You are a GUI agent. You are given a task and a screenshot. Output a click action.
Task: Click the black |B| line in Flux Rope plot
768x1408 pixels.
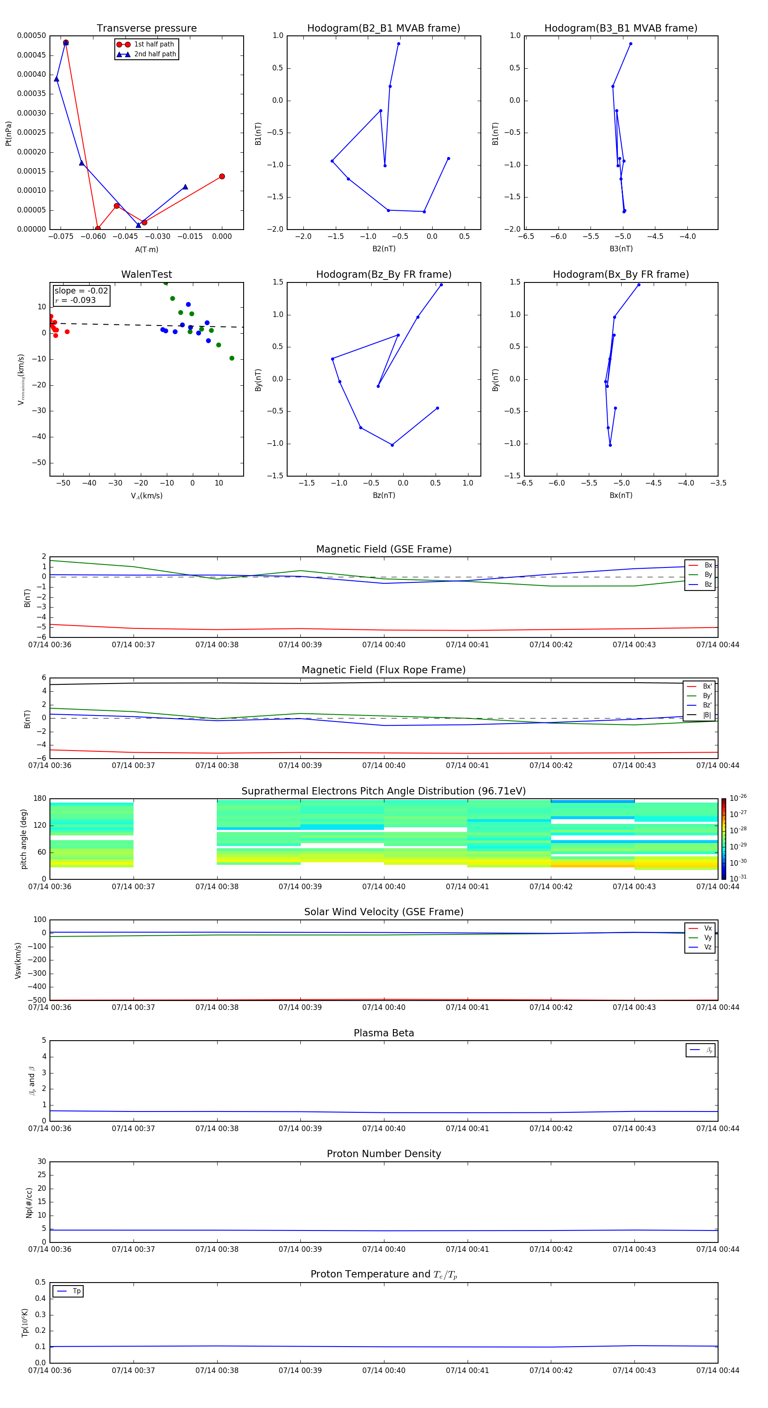[384, 683]
